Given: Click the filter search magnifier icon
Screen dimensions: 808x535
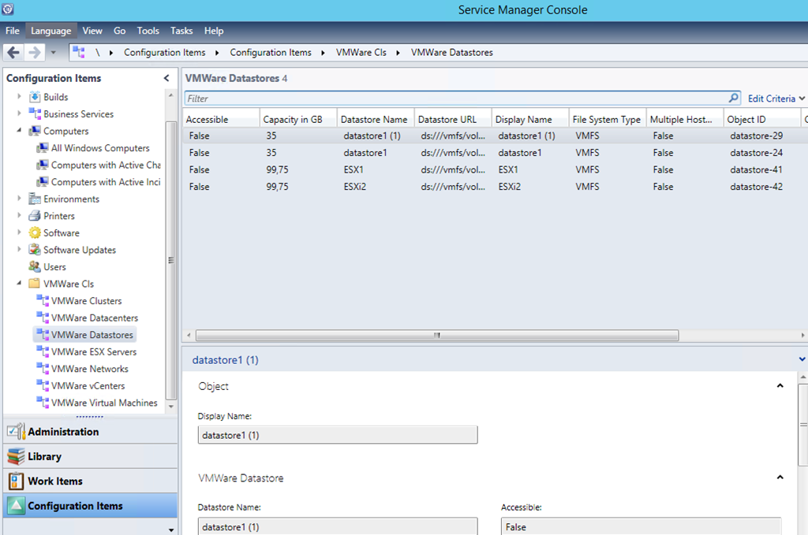Looking at the screenshot, I should 733,98.
